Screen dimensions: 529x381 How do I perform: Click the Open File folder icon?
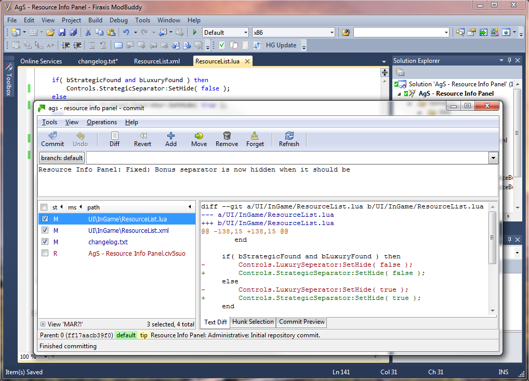pyautogui.click(x=50, y=32)
